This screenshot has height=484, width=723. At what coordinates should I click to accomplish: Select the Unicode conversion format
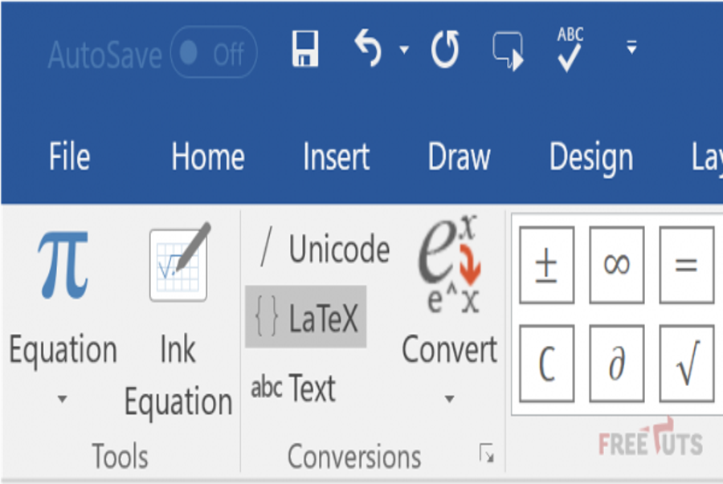click(325, 249)
